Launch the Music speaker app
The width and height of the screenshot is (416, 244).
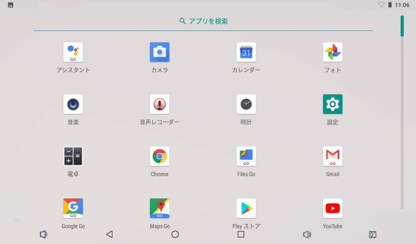point(73,104)
